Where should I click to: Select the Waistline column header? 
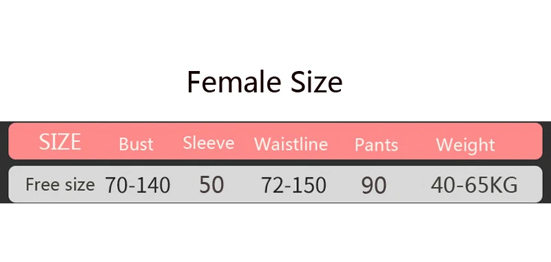pyautogui.click(x=291, y=144)
